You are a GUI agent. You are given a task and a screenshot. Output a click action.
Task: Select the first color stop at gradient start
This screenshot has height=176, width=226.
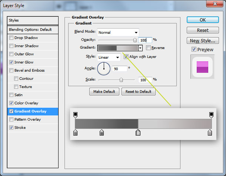(x=75, y=133)
